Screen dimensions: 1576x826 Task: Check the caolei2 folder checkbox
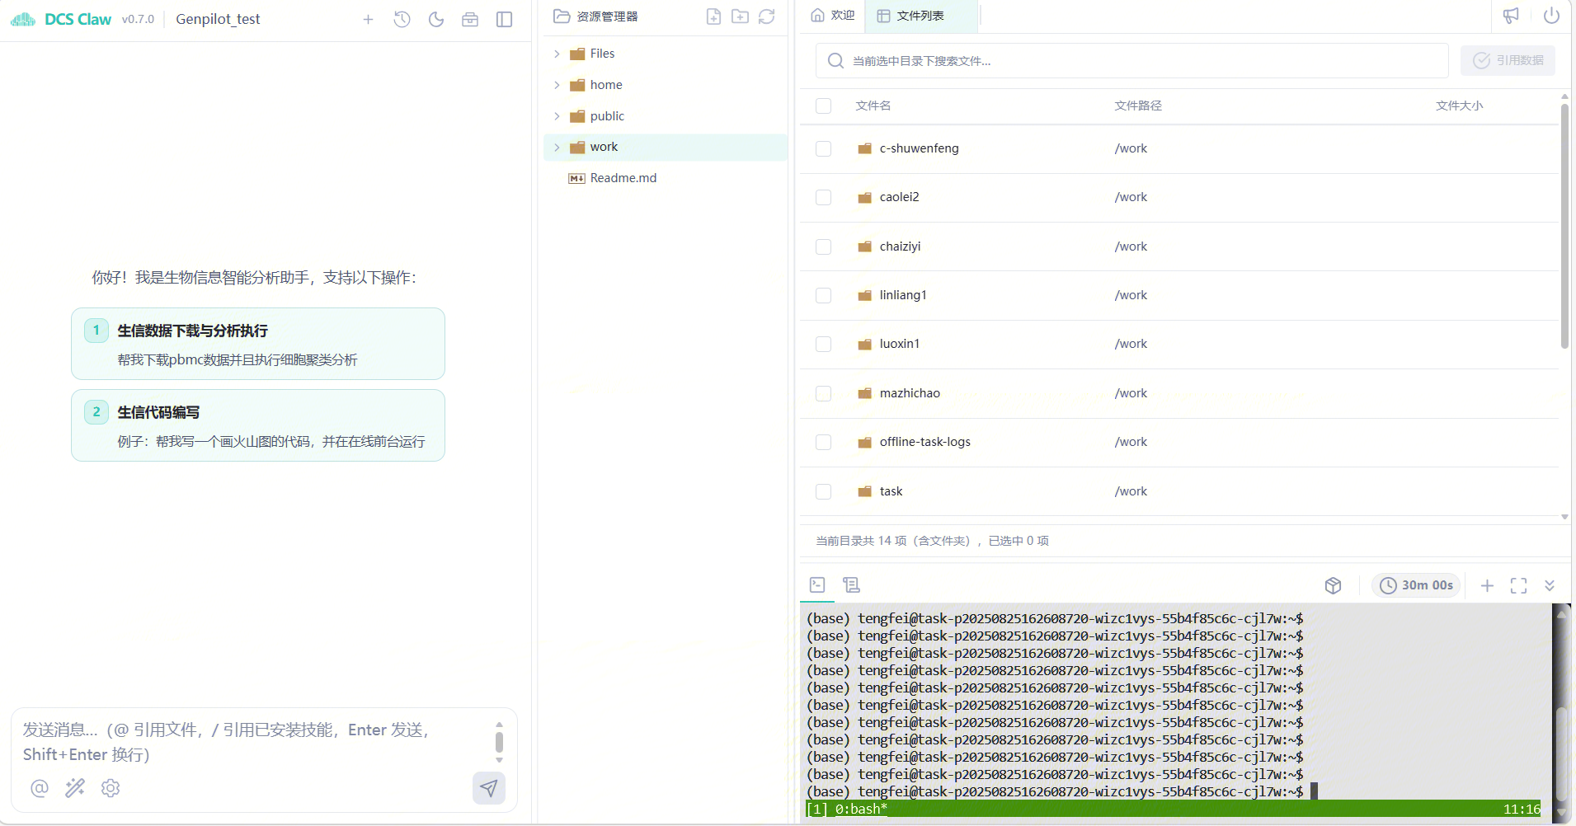coord(823,197)
